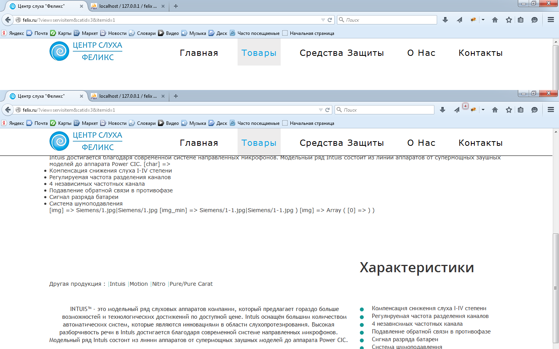This screenshot has width=559, height=349.
Task: Go to Home page in front window
Action: 495,110
